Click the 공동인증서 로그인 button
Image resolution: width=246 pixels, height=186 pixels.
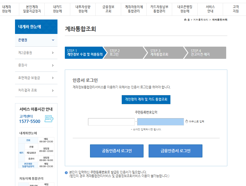(117, 151)
